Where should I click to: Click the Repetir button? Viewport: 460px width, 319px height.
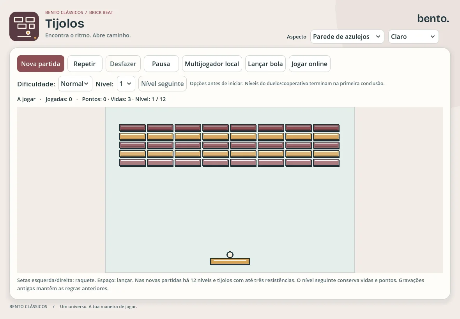[85, 63]
